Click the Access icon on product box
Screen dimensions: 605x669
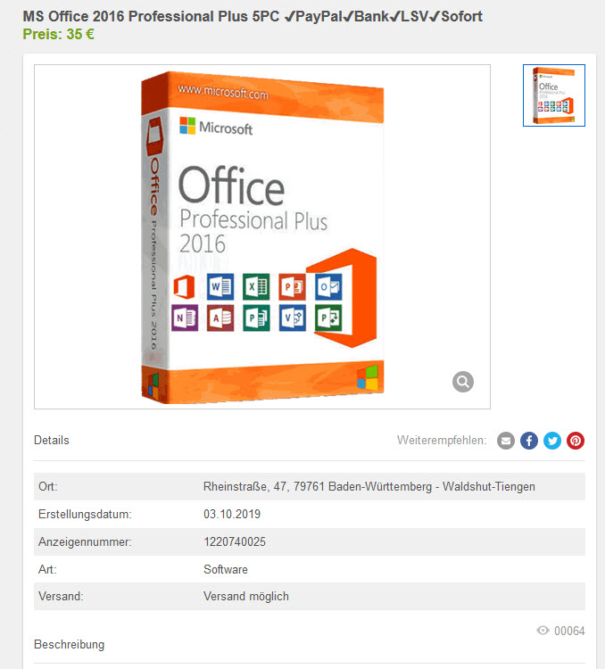(220, 318)
